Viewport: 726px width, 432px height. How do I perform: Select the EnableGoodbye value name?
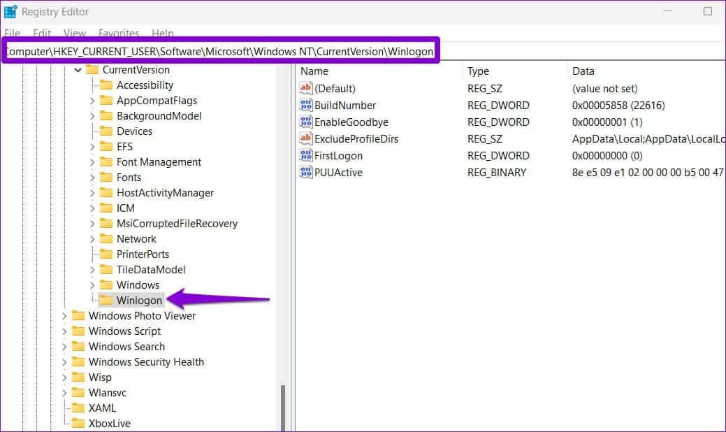click(351, 122)
